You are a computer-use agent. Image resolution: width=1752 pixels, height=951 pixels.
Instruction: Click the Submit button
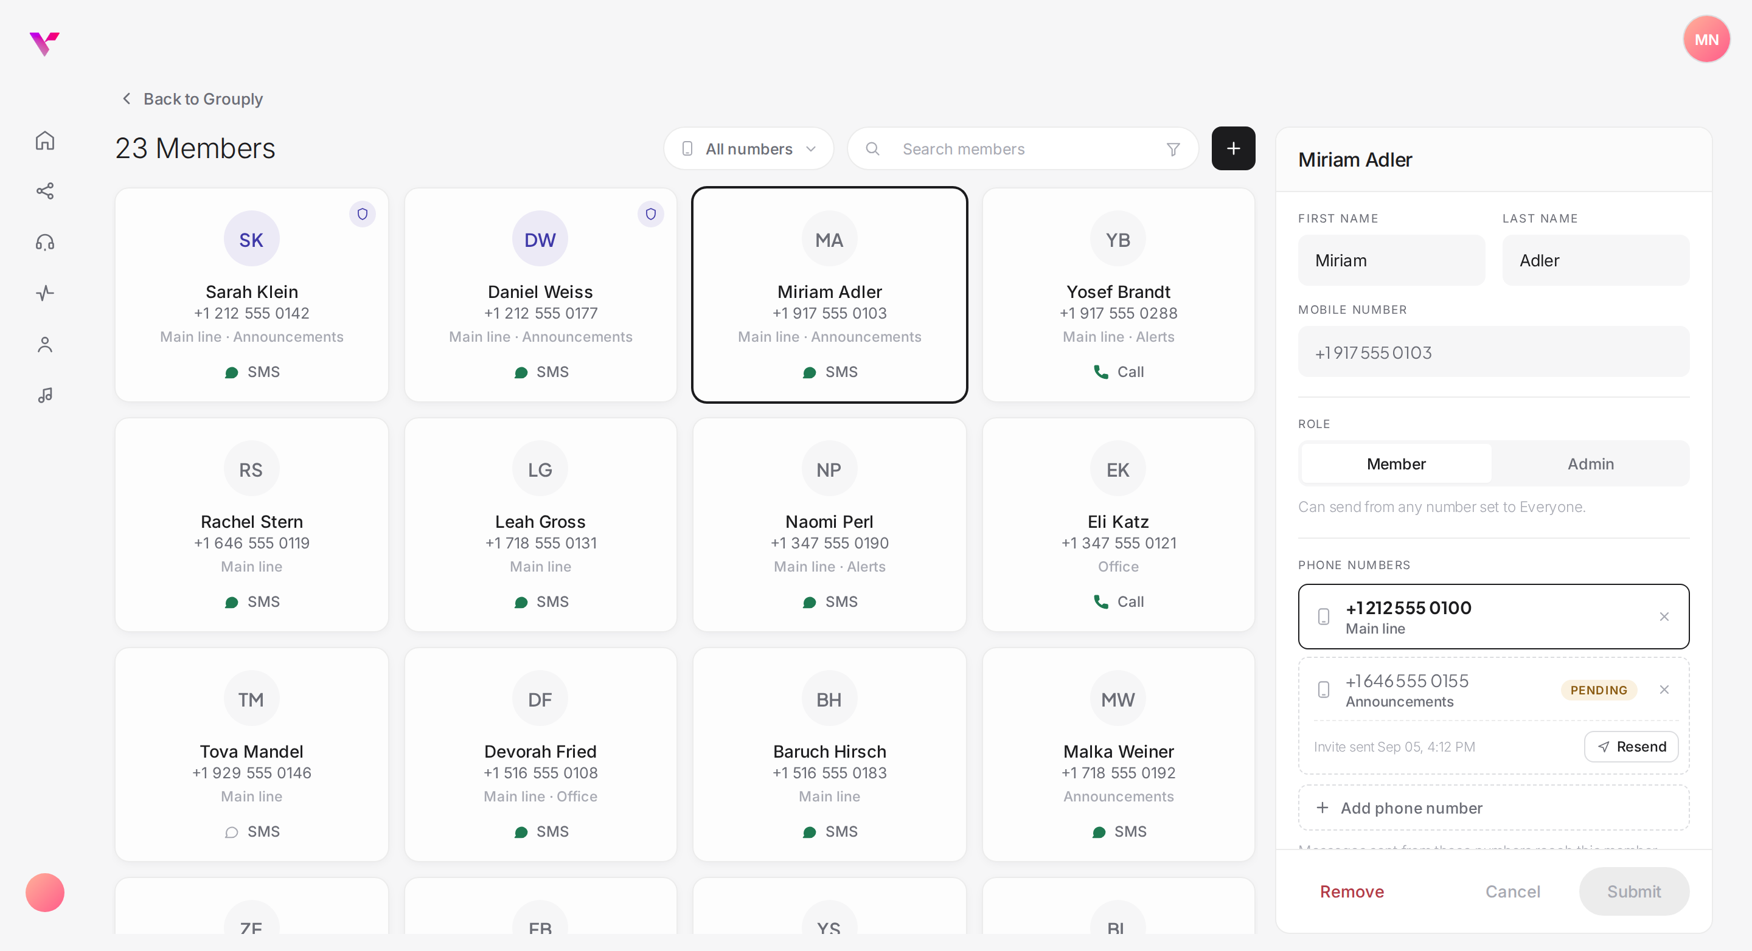[x=1633, y=891]
